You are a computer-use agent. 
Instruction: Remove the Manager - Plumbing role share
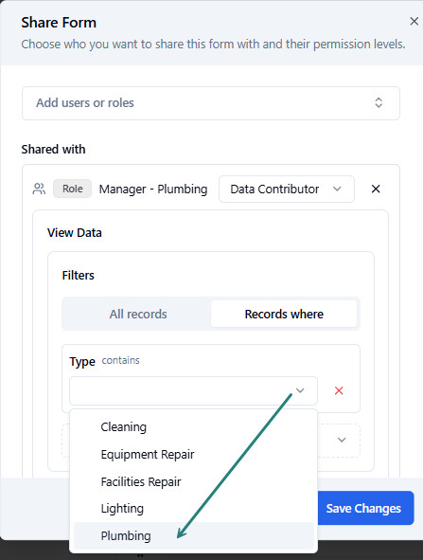(x=376, y=189)
